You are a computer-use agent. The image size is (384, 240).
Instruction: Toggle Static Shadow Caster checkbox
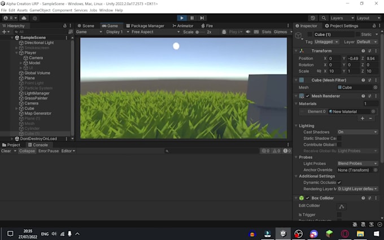coord(339,138)
